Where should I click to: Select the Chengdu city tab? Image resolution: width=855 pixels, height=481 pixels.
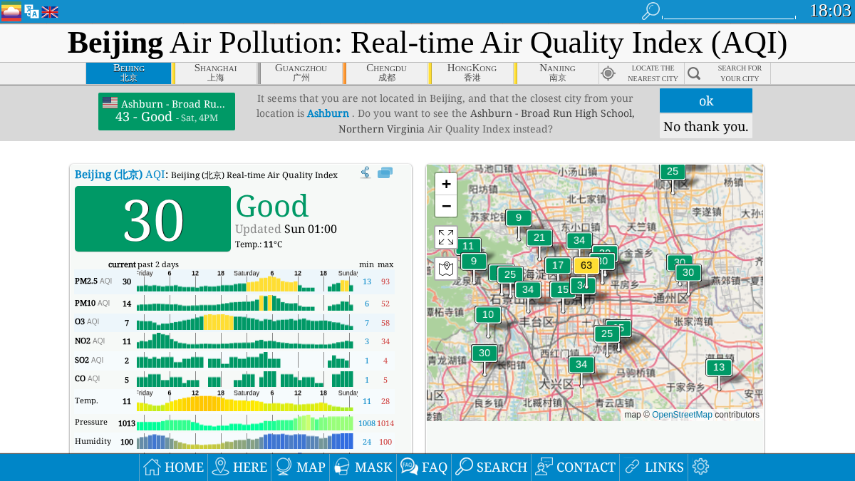point(386,73)
